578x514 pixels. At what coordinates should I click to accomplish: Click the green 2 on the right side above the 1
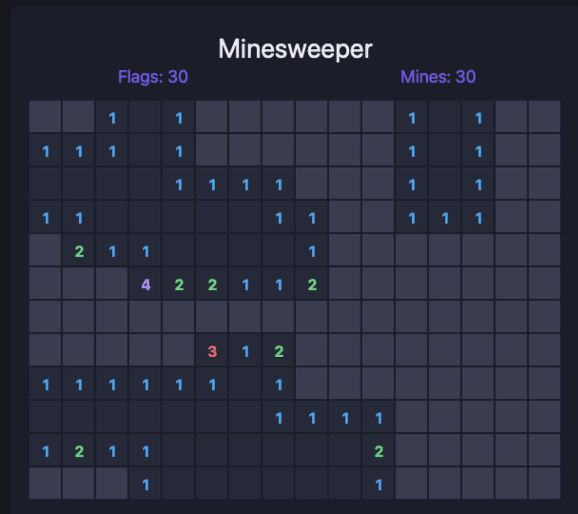coord(378,451)
